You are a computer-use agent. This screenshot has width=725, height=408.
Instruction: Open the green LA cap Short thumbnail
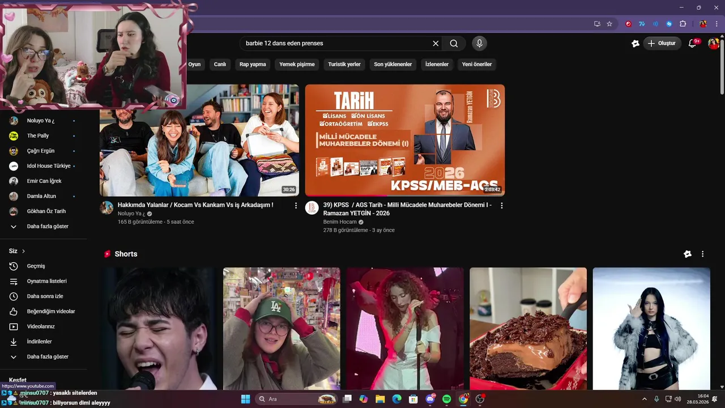tap(282, 329)
